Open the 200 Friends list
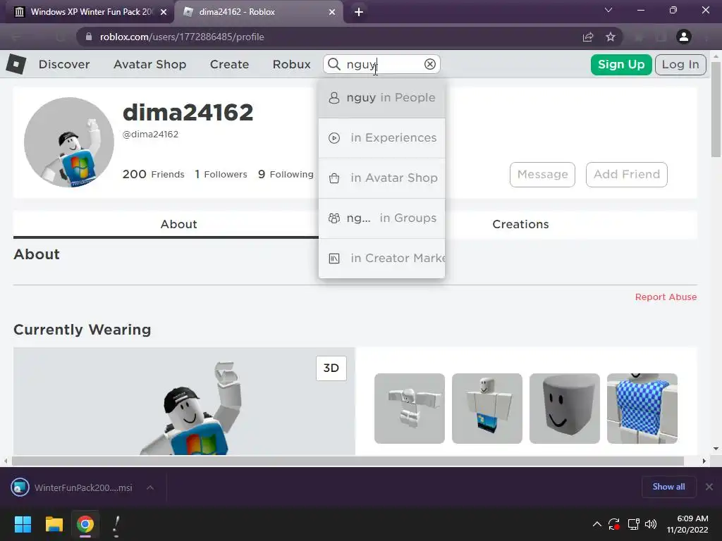The width and height of the screenshot is (722, 541). click(153, 175)
